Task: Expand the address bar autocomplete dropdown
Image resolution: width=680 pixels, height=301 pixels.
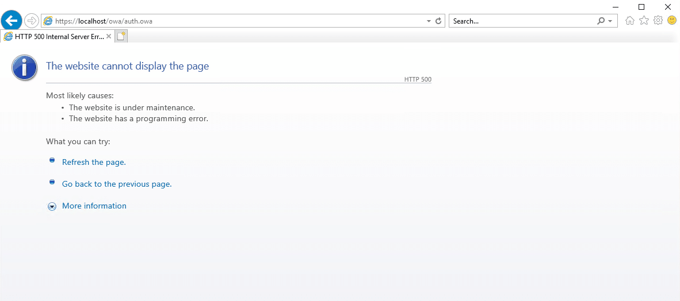Action: pyautogui.click(x=429, y=21)
